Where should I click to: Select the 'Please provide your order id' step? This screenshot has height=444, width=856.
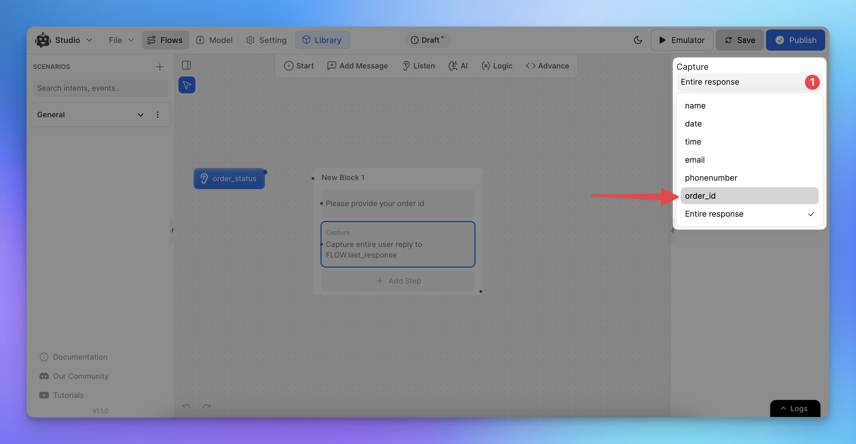coord(398,203)
